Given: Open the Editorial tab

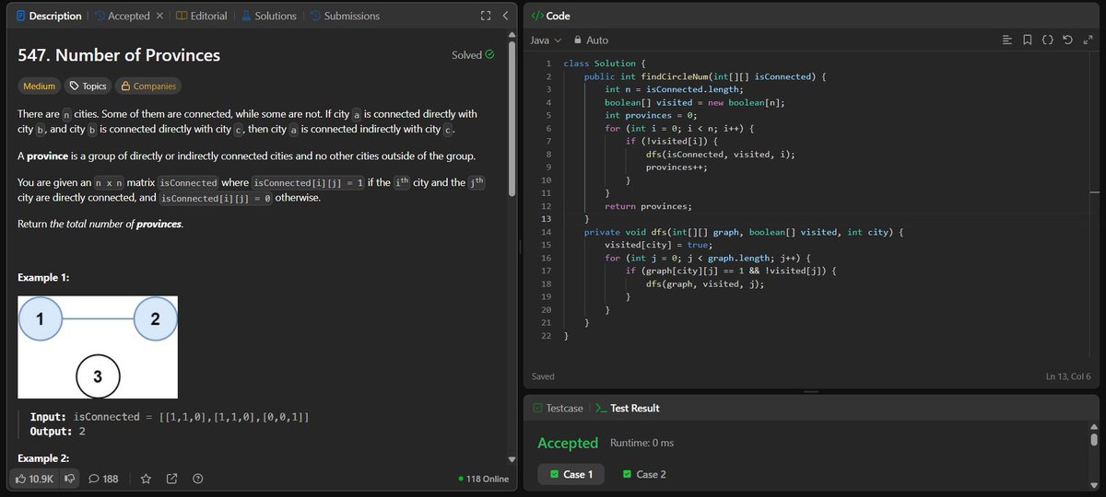Looking at the screenshot, I should [x=201, y=16].
